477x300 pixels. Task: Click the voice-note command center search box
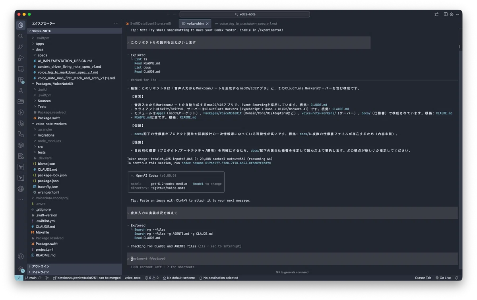click(x=244, y=14)
